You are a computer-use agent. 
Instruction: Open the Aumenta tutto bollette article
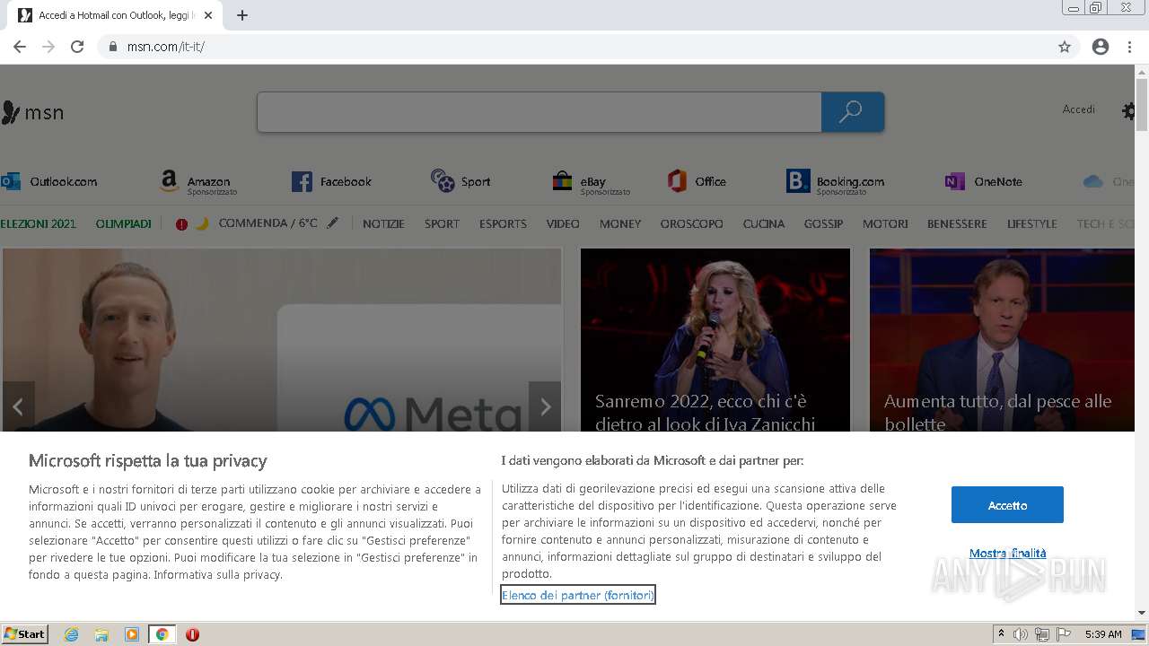coord(1002,340)
